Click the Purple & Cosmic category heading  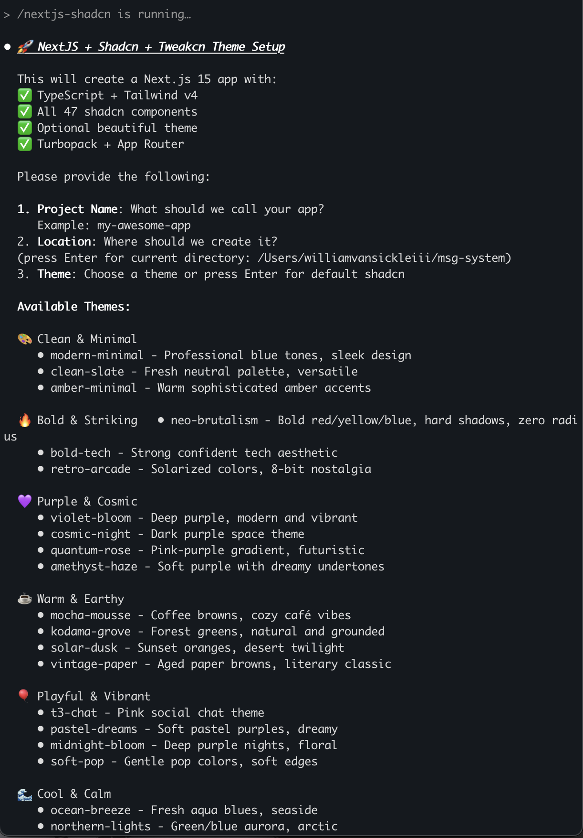coord(87,502)
